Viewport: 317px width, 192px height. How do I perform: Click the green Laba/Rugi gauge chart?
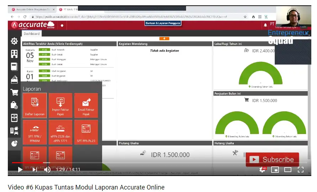(x=260, y=73)
